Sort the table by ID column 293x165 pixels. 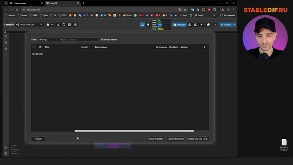click(x=40, y=47)
